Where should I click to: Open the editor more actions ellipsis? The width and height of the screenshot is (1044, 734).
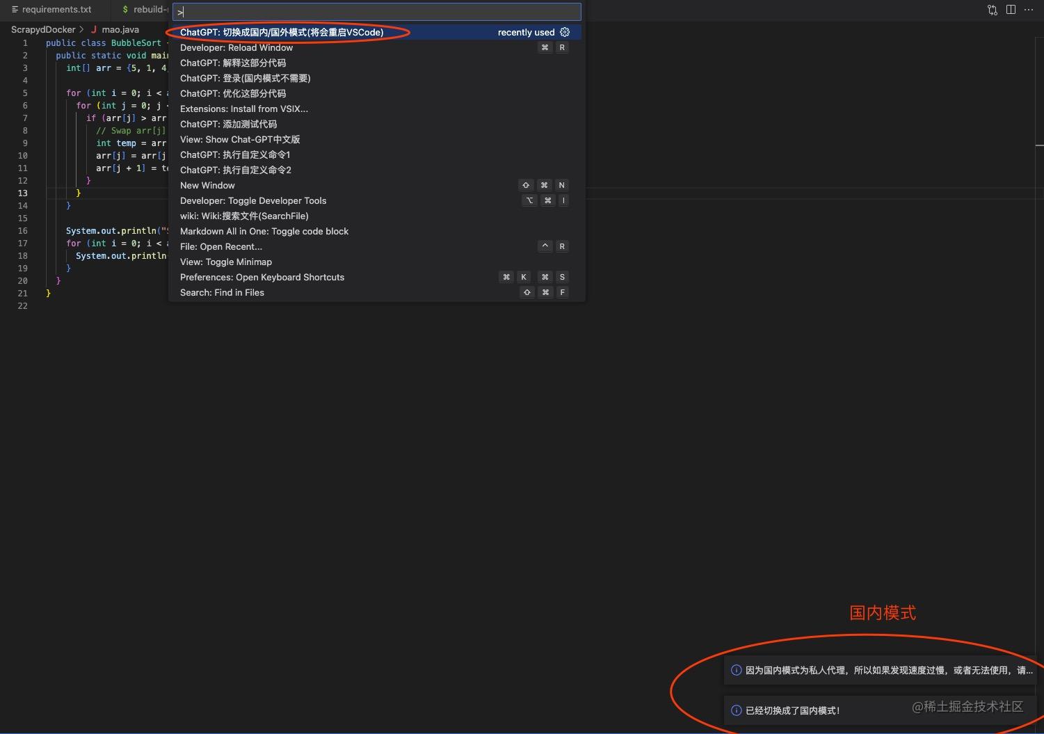coord(1029,10)
